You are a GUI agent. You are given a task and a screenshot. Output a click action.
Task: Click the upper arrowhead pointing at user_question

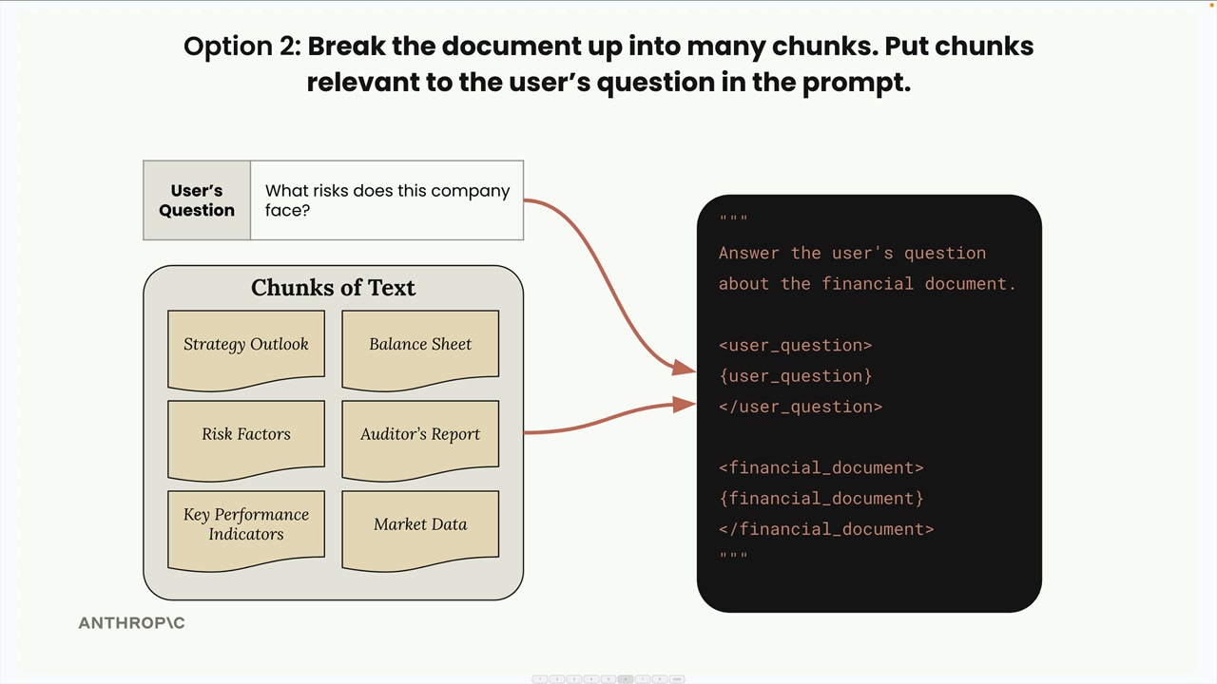pos(684,369)
